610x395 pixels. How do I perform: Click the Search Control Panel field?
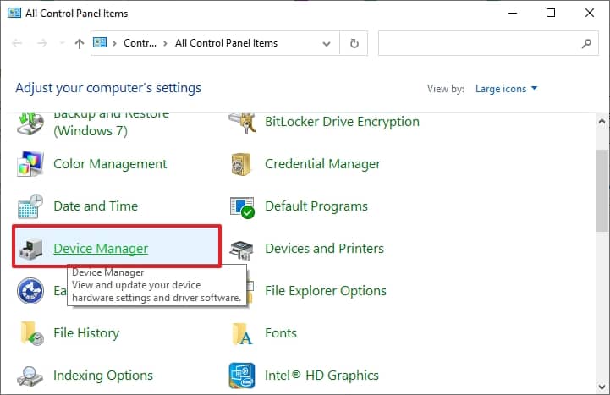(478, 43)
